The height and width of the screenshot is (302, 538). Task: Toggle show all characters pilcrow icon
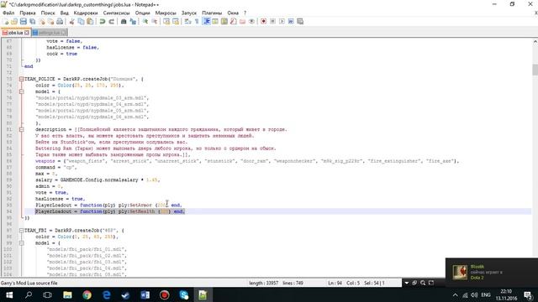coord(197,22)
